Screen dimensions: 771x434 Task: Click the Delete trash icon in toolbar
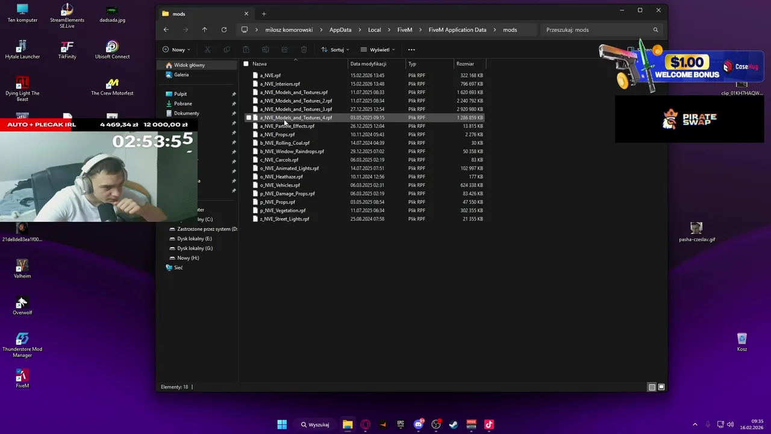coord(304,49)
